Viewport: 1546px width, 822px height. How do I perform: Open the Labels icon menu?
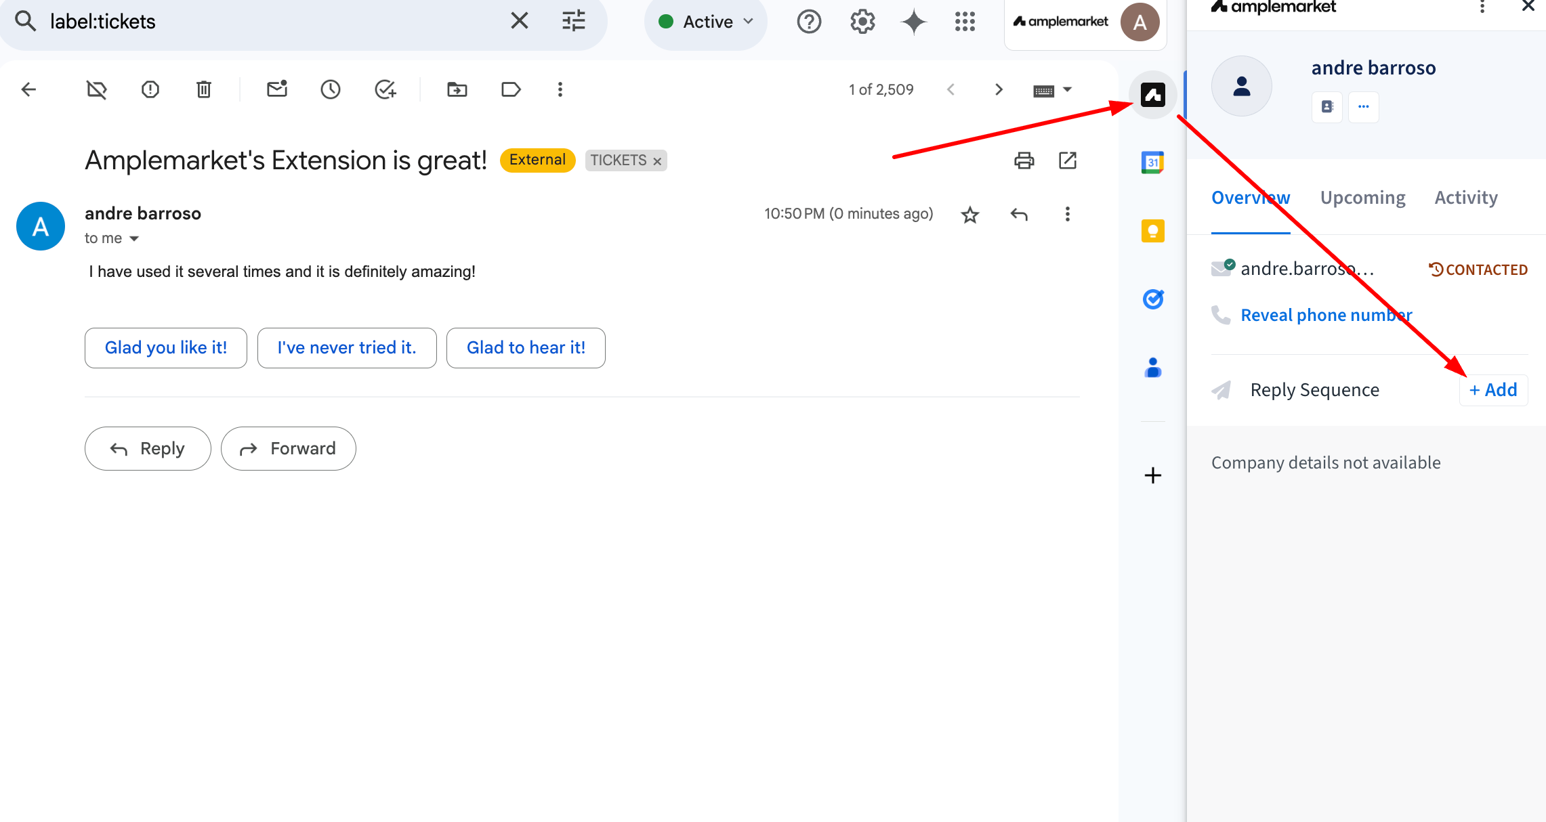[511, 89]
